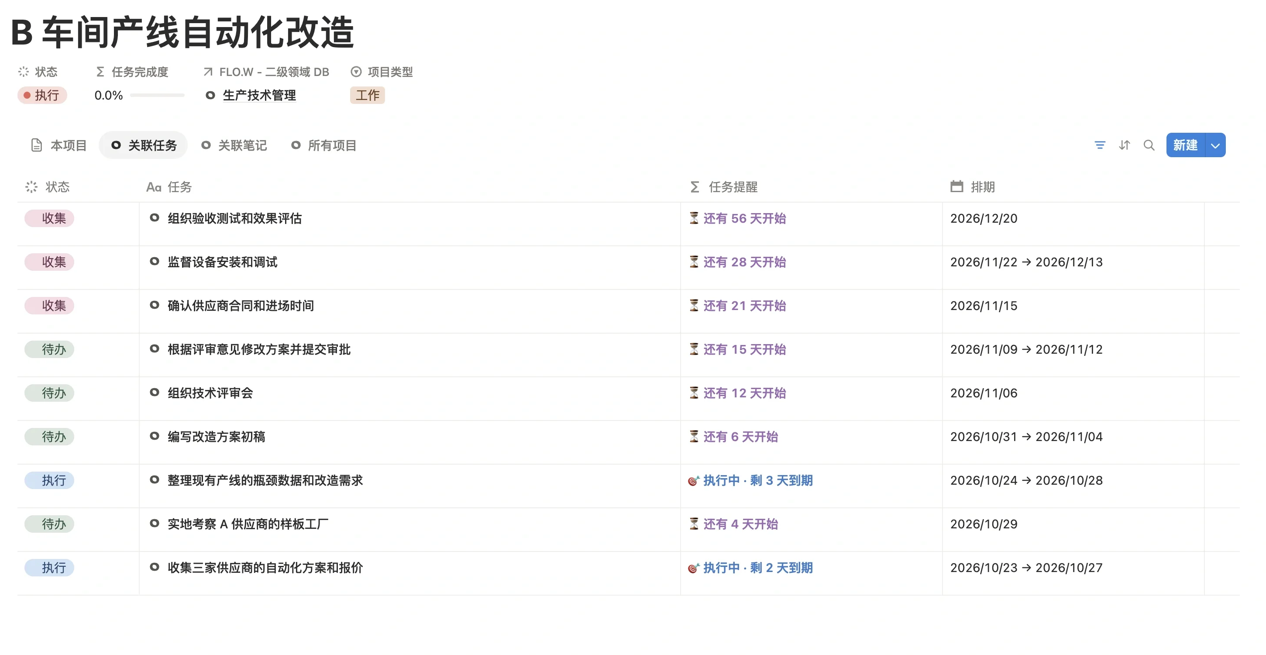
Task: Click date range 2026/11/22 → 2026/12/13
Action: click(1026, 262)
